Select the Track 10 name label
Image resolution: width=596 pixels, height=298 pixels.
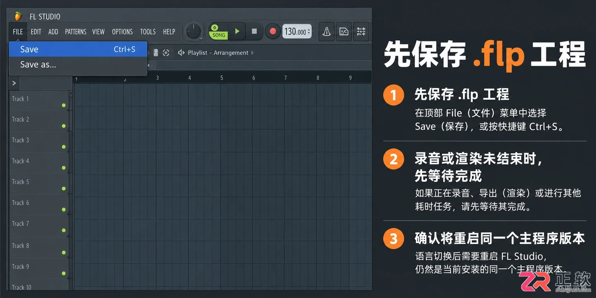(22, 287)
